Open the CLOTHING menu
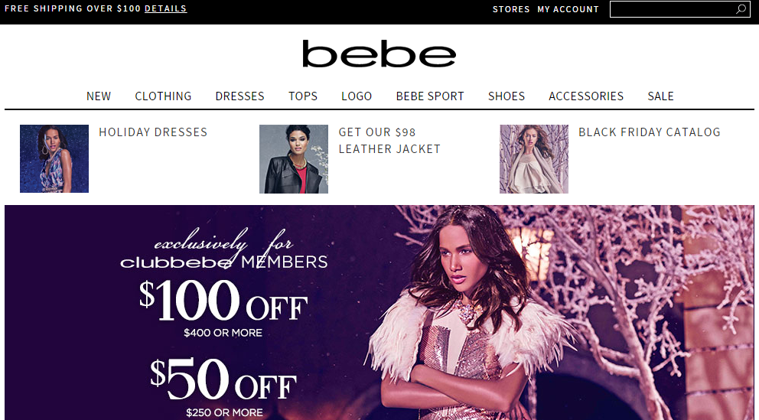759x420 pixels. [163, 96]
